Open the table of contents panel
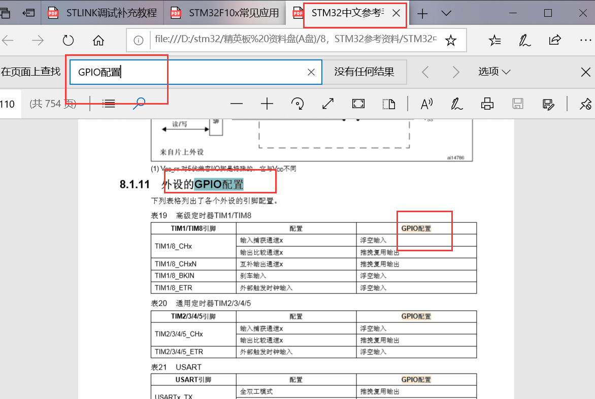Image resolution: width=595 pixels, height=399 pixels. tap(108, 104)
